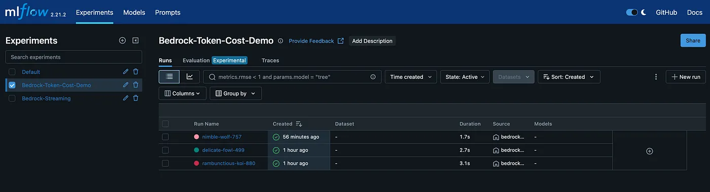Collapse the experiments sidebar panel

coord(135,40)
